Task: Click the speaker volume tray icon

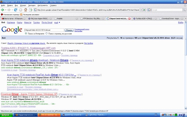Action: coord(168,115)
